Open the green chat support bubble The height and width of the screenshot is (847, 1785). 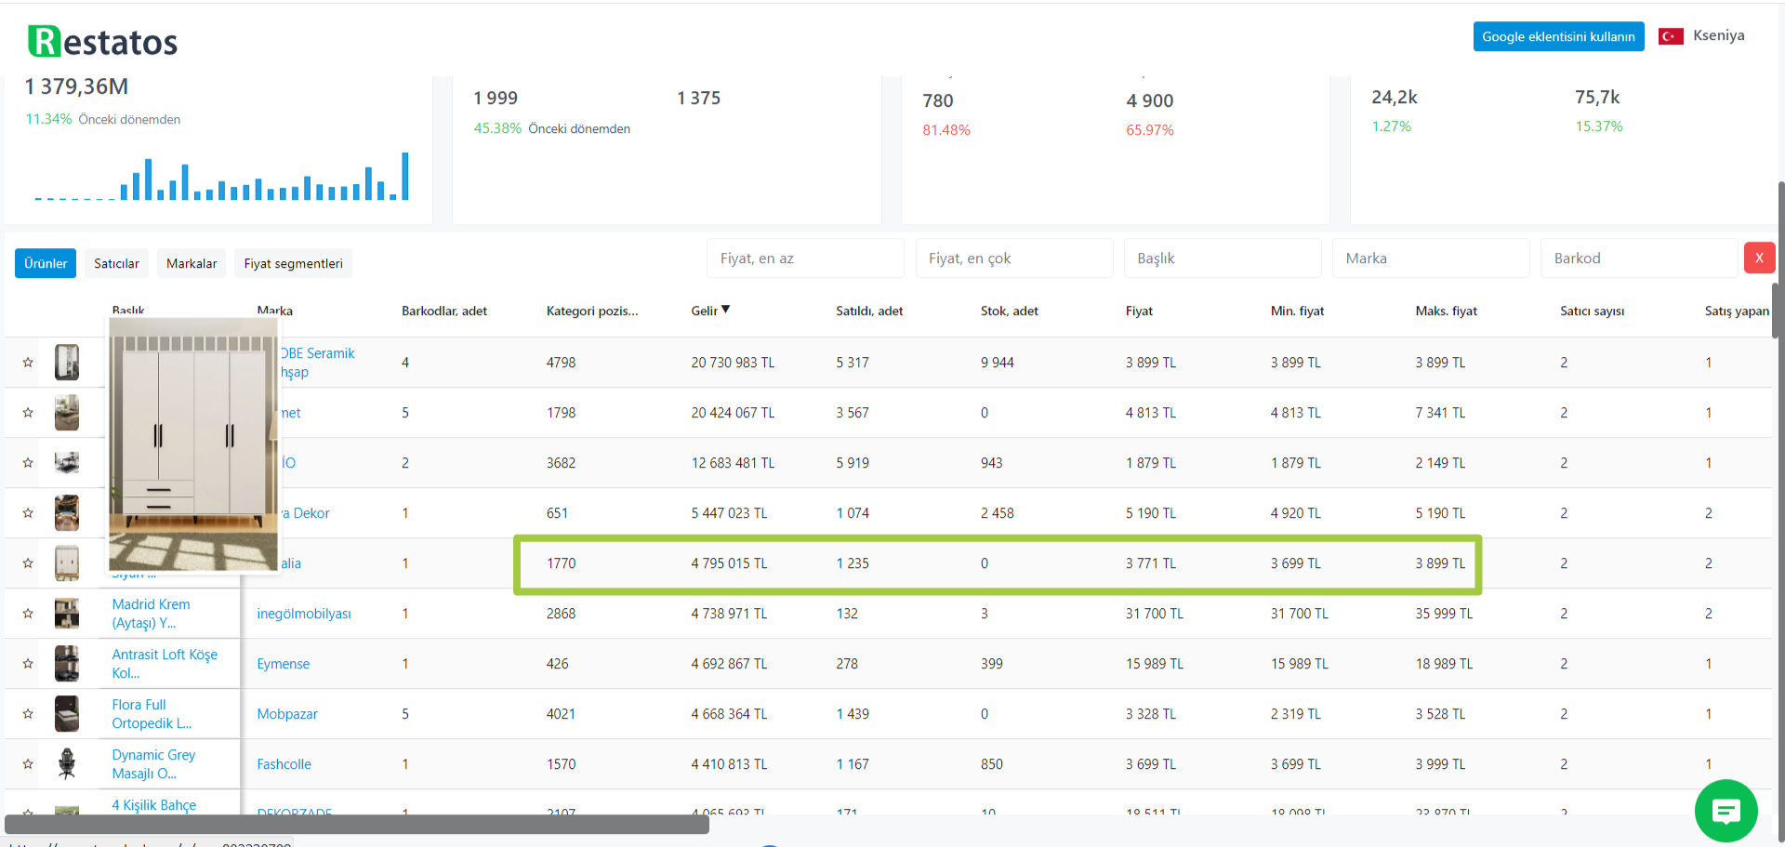coord(1725,811)
